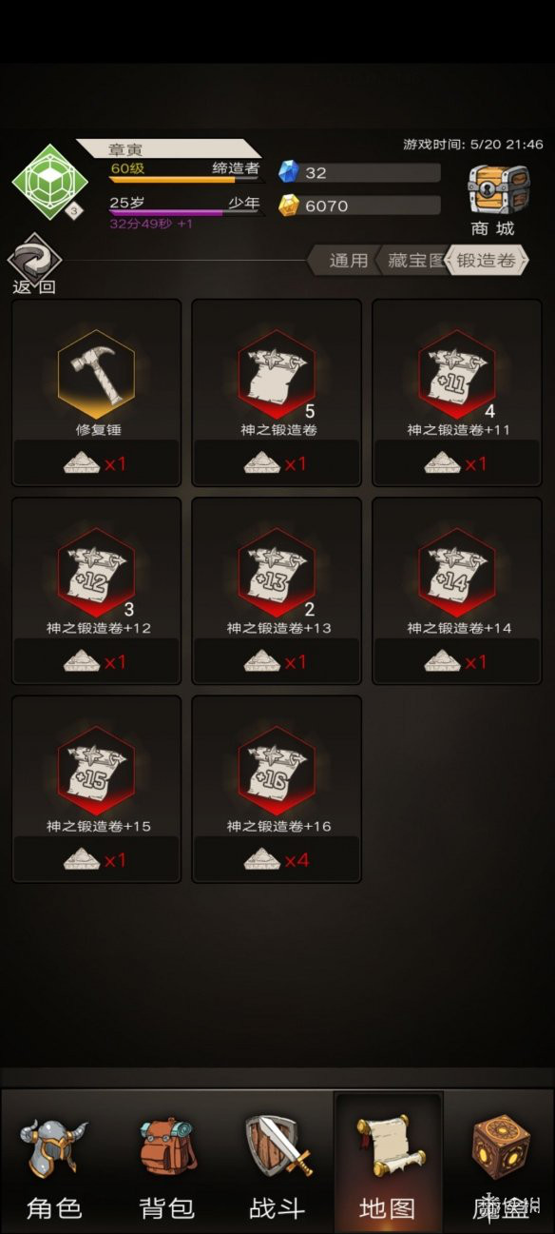Viewport: 555px width, 1234px height.
Task: Pick the 神之锻造卷+12 scroll icon
Action: click(x=96, y=572)
